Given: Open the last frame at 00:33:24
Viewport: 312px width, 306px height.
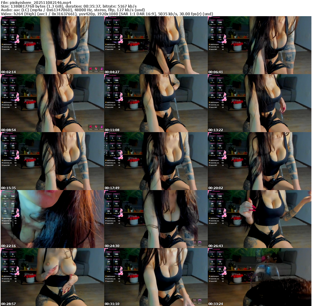Looking at the screenshot, I should pos(259,277).
